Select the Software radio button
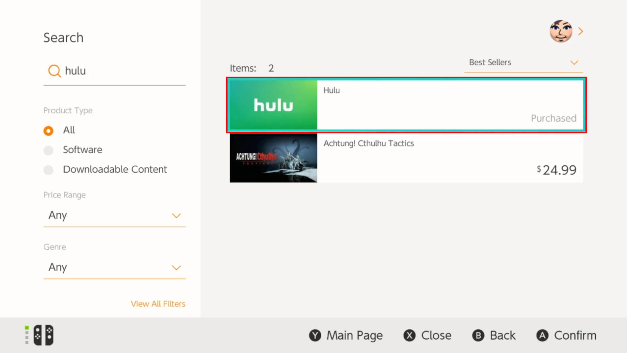This screenshot has height=353, width=627. (48, 150)
